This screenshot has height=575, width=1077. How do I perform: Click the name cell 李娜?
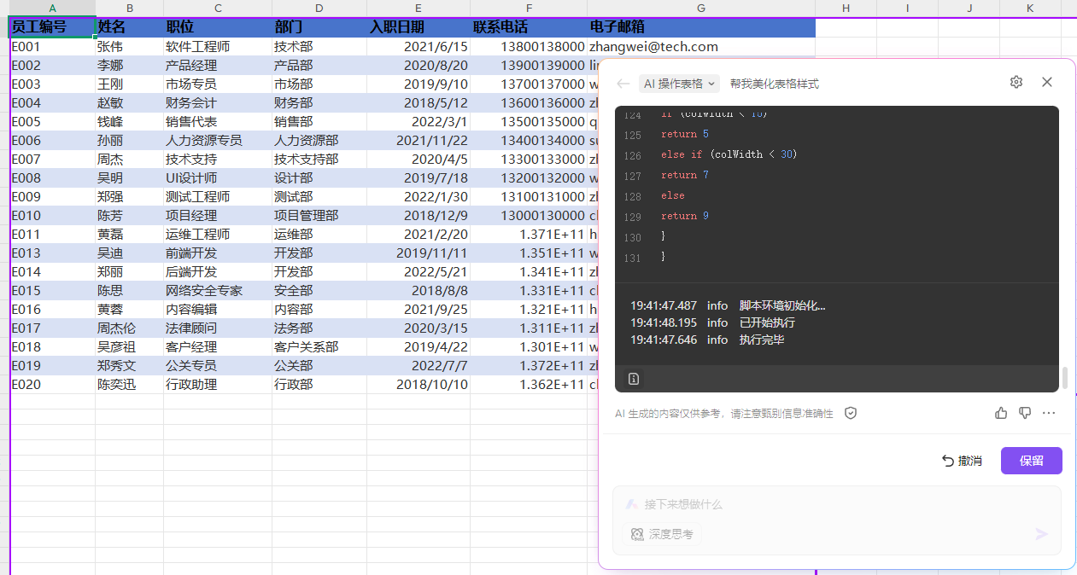coord(130,65)
